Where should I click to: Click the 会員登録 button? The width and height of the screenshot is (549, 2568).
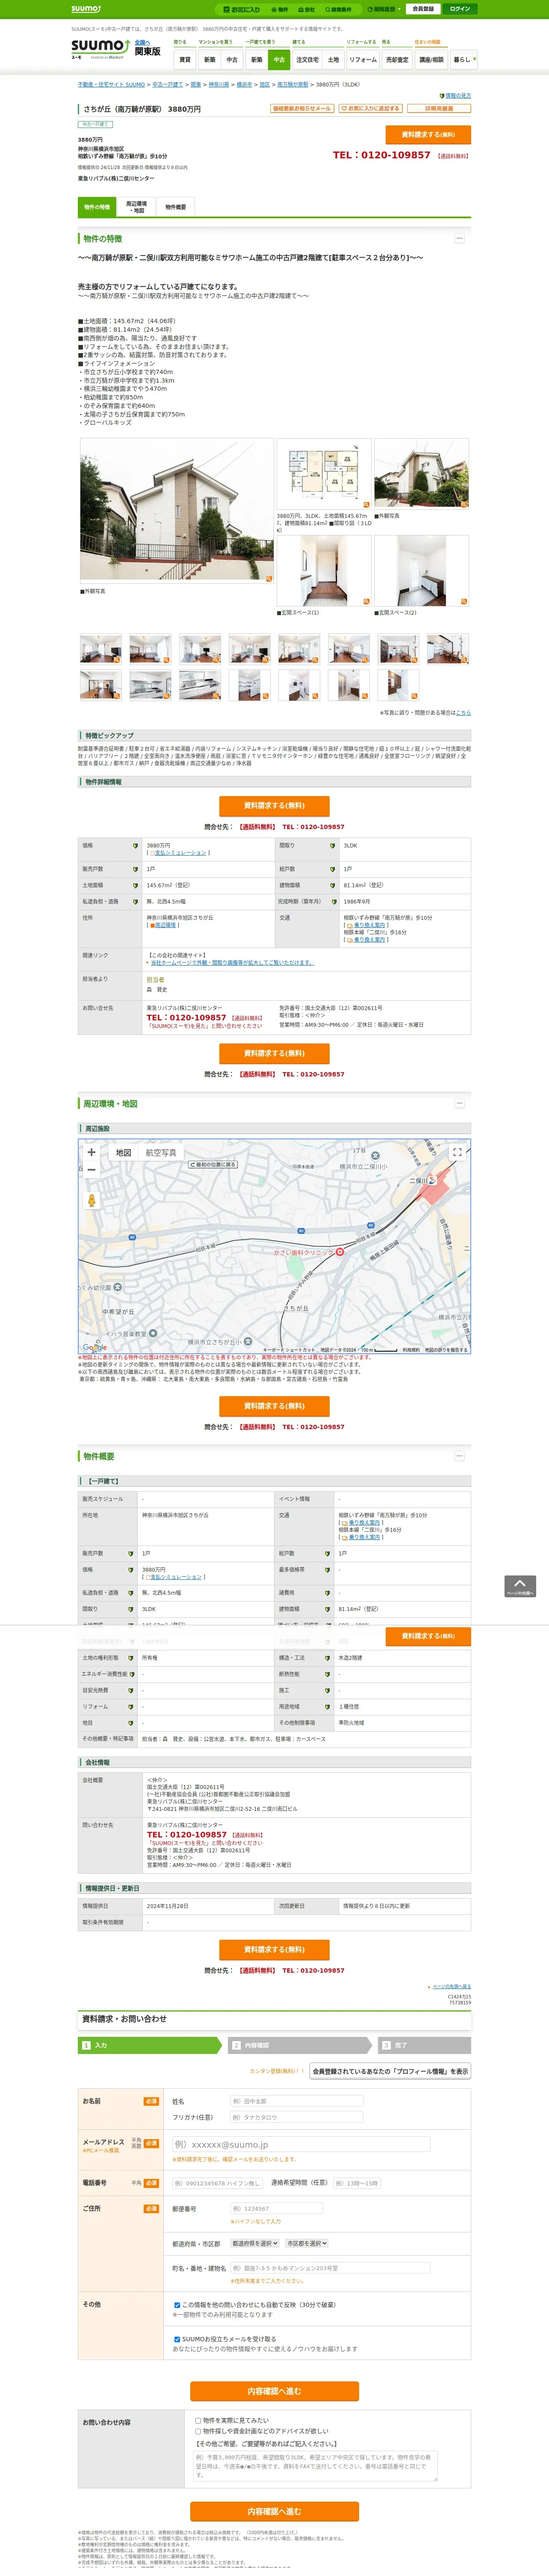click(422, 9)
